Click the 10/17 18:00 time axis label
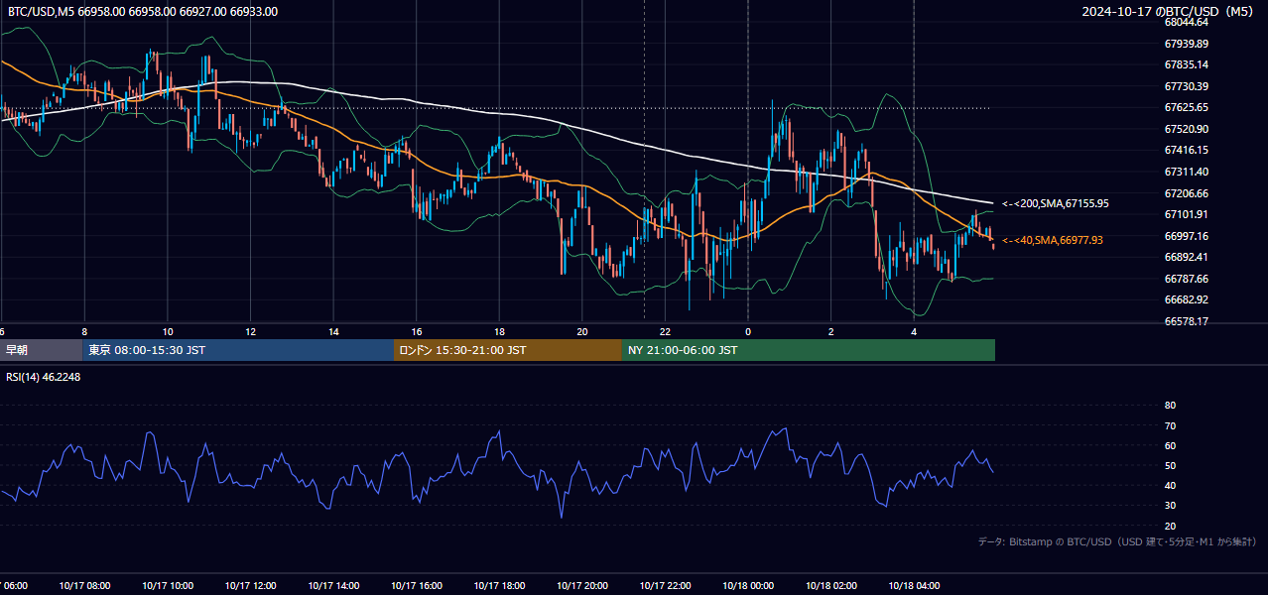The height and width of the screenshot is (595, 1268). pyautogui.click(x=499, y=586)
